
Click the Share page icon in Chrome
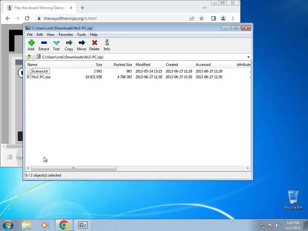coord(192,18)
